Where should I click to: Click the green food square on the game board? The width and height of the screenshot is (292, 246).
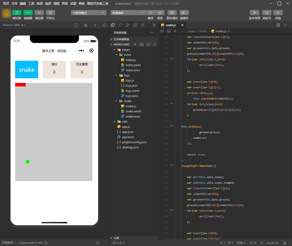pos(28,162)
